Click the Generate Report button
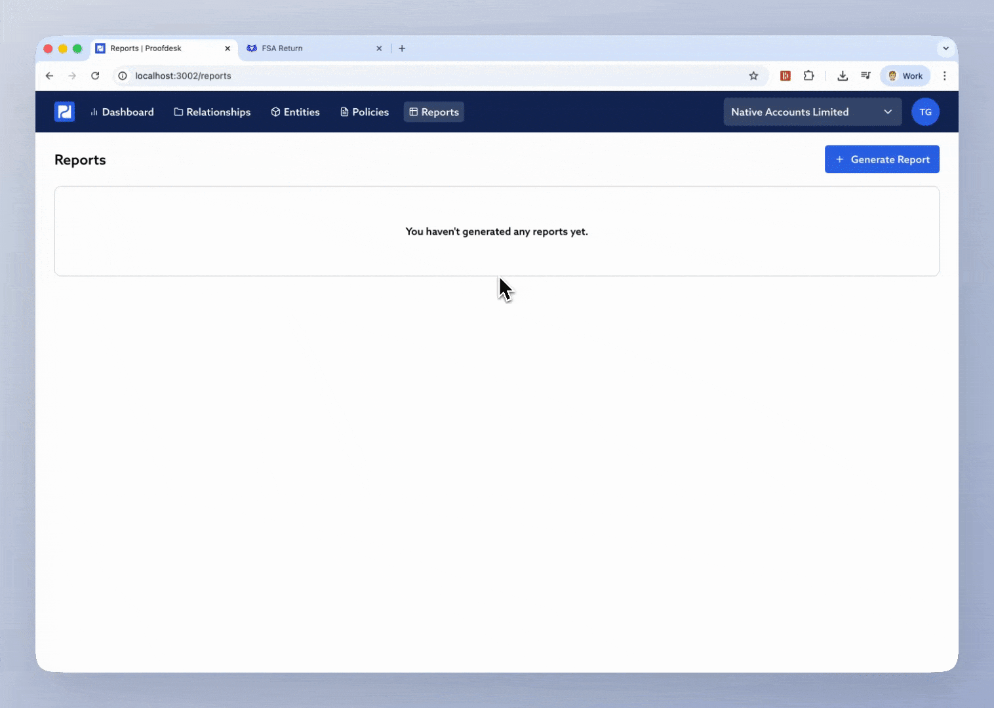This screenshot has height=708, width=994. (881, 159)
